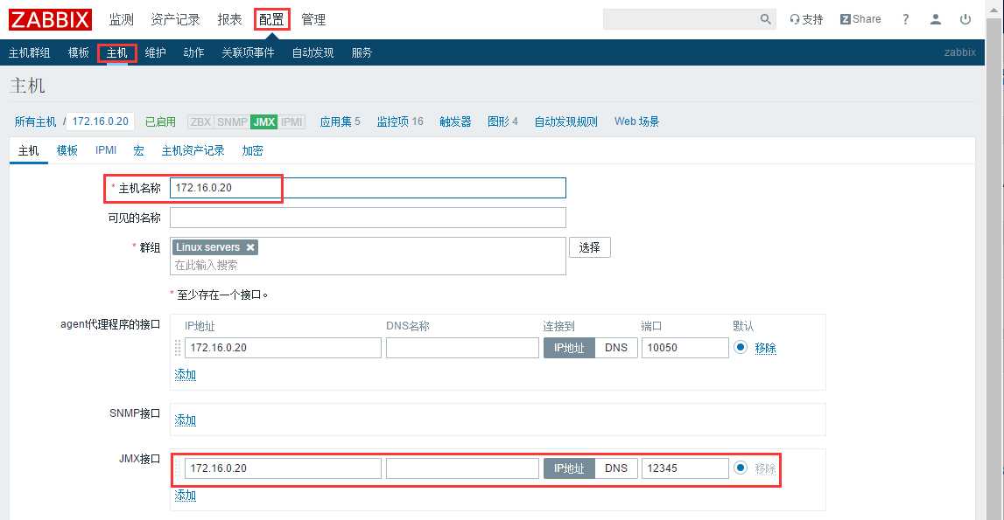
Task: Open 触发器 link
Action: coord(455,121)
